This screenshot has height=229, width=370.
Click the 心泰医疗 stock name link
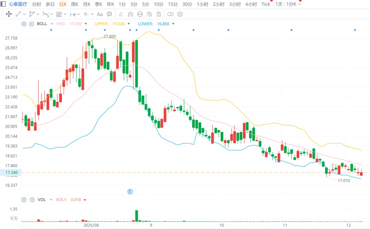[x=18, y=4]
